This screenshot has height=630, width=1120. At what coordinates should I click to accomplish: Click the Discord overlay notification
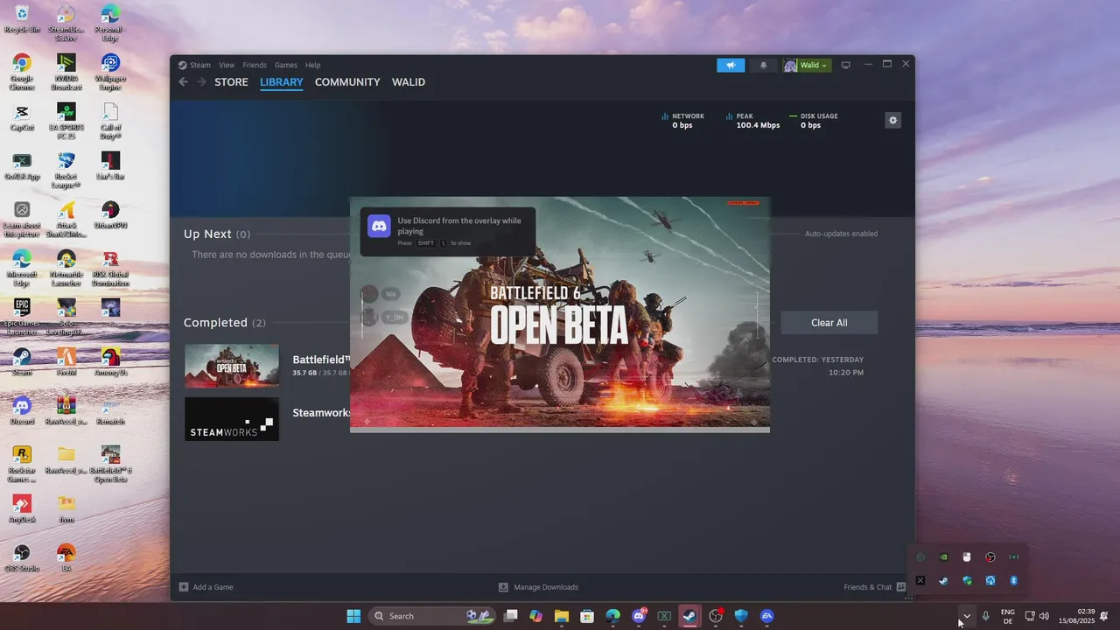pyautogui.click(x=448, y=232)
